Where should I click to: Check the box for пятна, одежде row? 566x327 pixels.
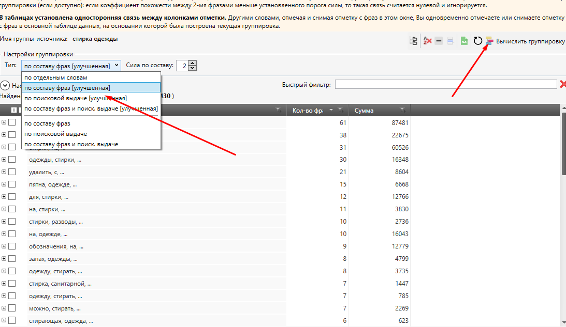coord(12,184)
